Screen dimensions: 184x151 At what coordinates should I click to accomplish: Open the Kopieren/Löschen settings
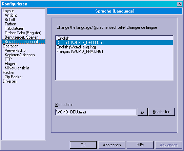point(20,55)
